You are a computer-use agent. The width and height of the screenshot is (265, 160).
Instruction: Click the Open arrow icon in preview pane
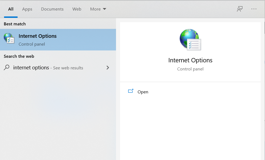(x=131, y=91)
